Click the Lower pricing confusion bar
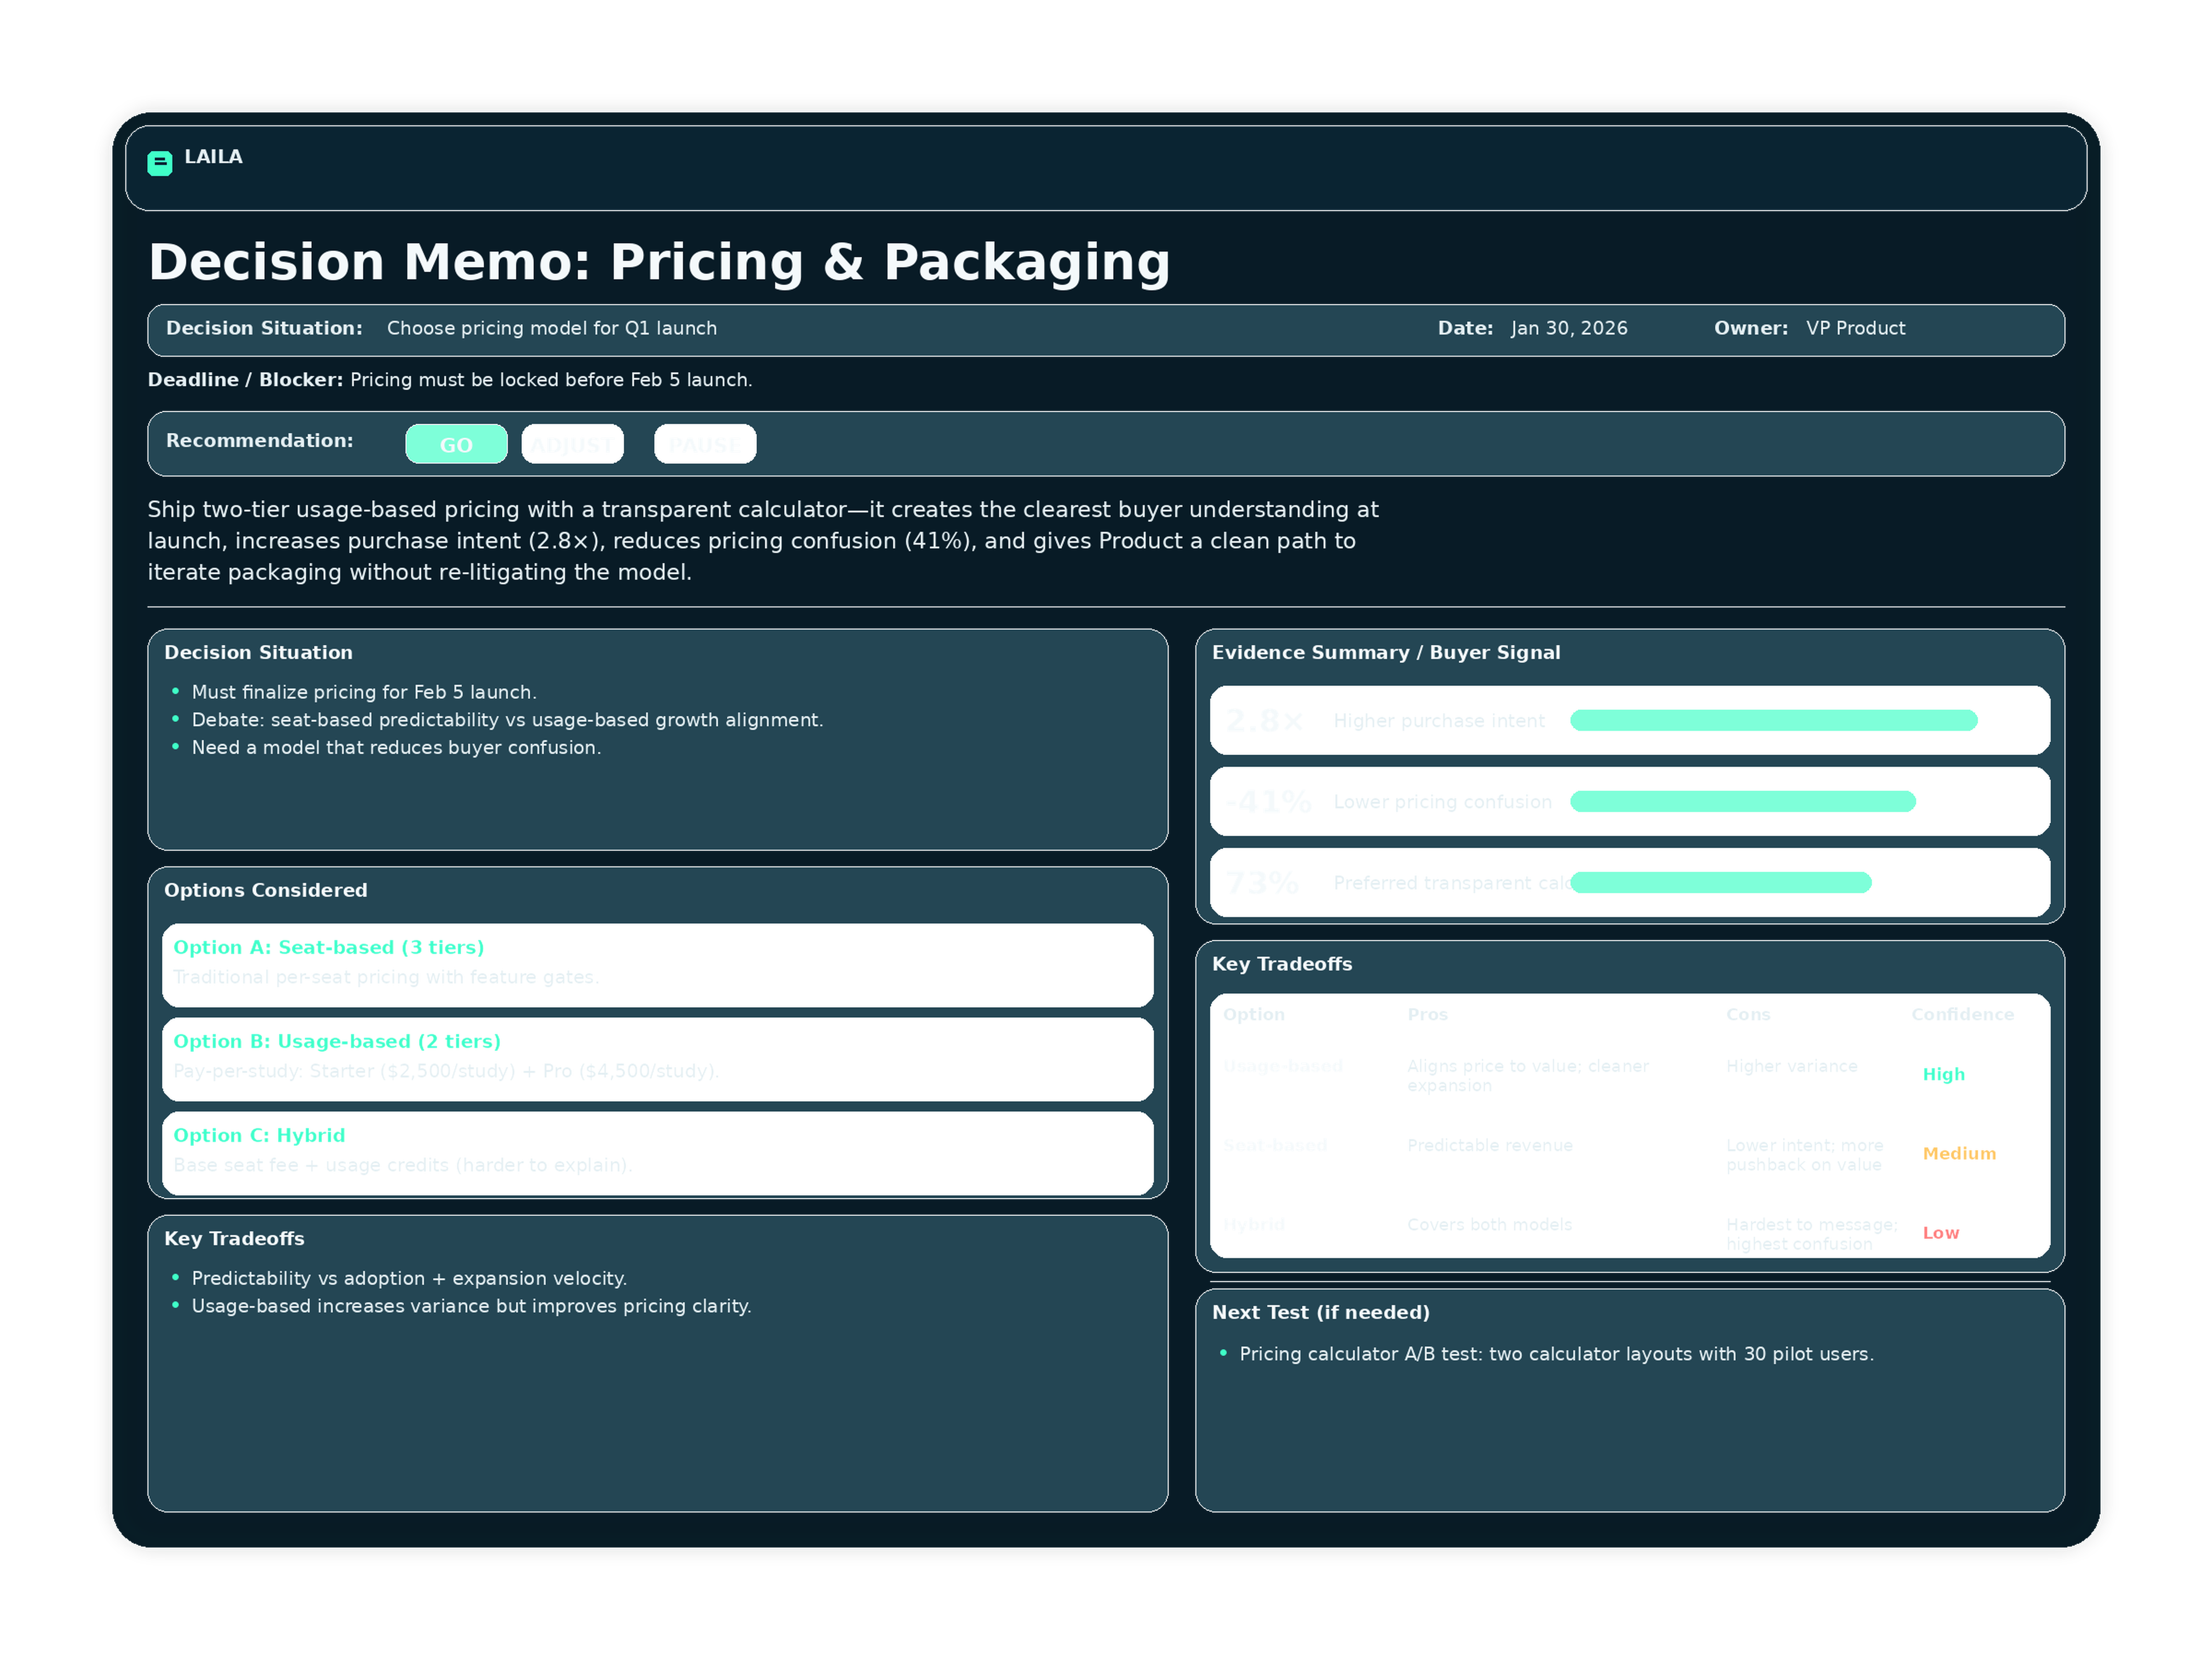Viewport: 2212px width, 1659px height. point(1742,801)
